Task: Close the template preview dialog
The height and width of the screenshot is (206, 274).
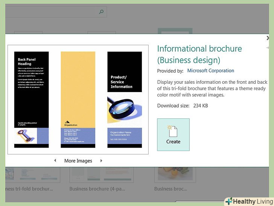Action: 268,38
